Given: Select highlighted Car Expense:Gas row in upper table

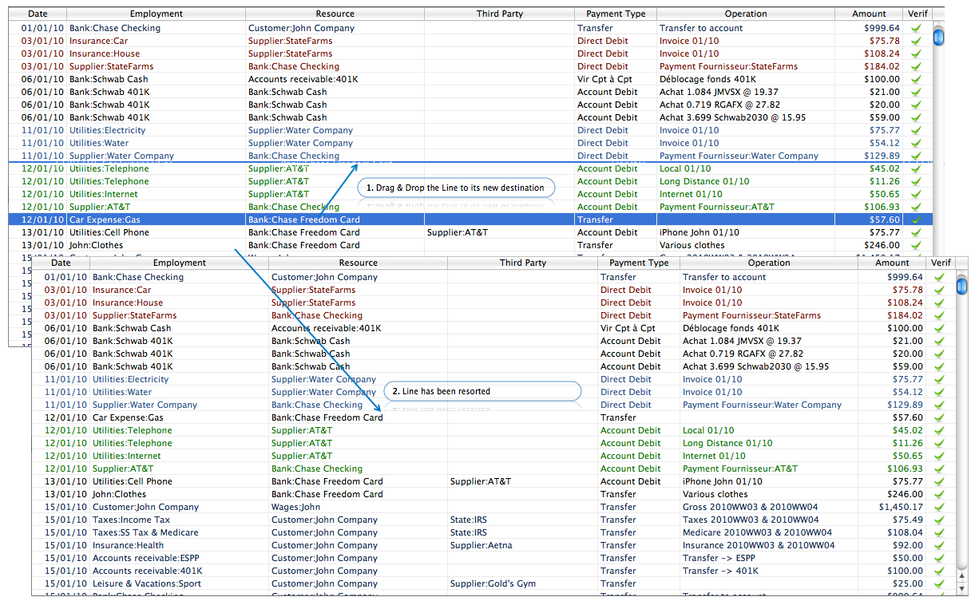Looking at the screenshot, I should [470, 219].
